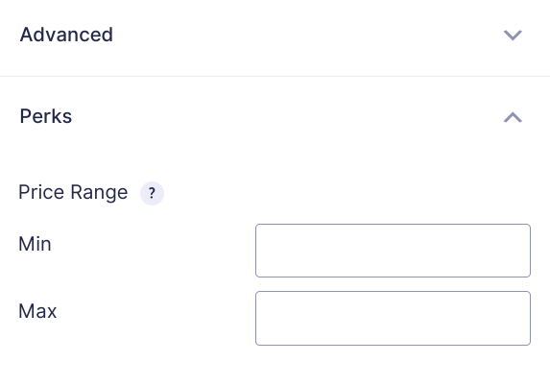
Task: Click the Advanced section heading
Action: point(66,35)
